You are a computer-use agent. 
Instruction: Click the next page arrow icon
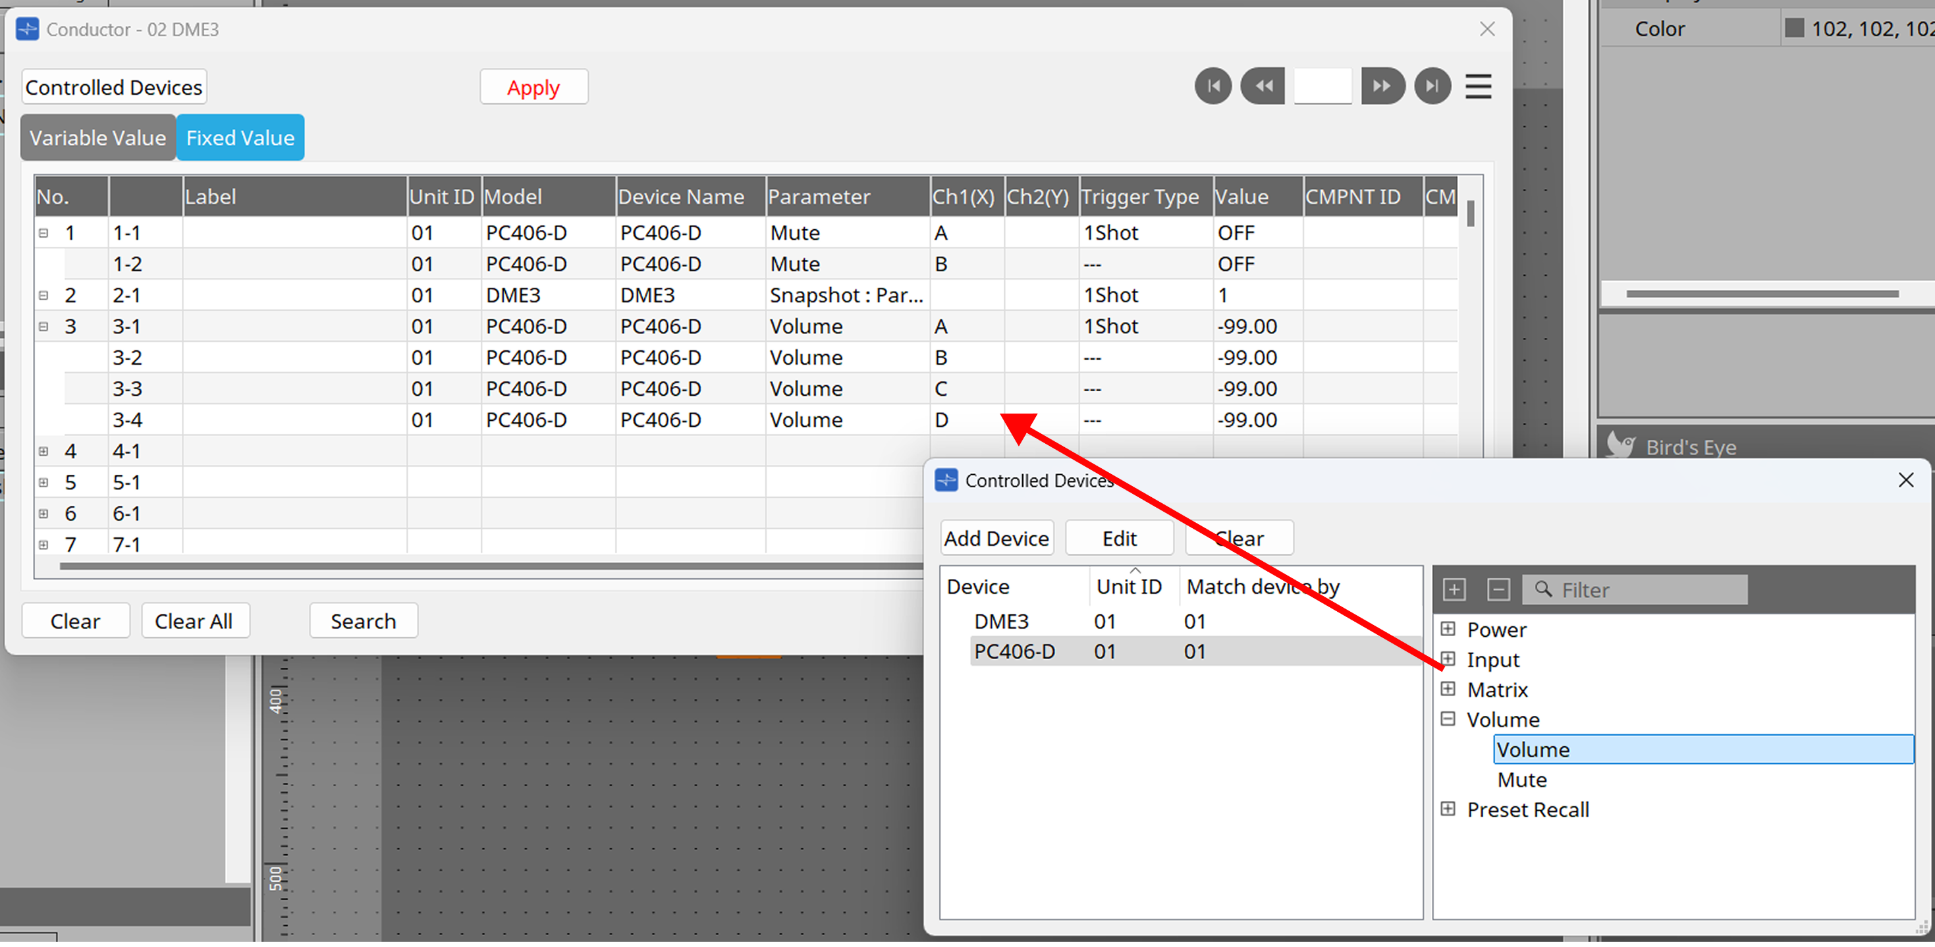pos(1383,86)
